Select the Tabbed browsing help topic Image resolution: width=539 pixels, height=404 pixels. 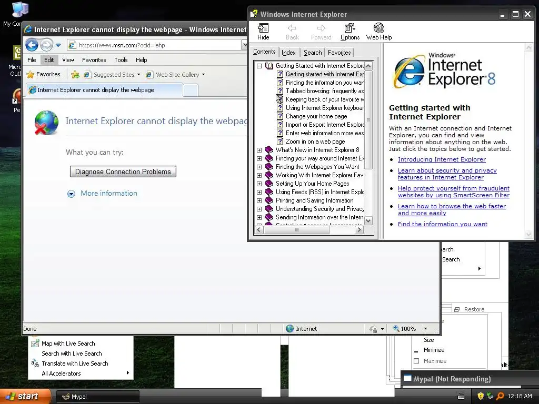pos(324,91)
